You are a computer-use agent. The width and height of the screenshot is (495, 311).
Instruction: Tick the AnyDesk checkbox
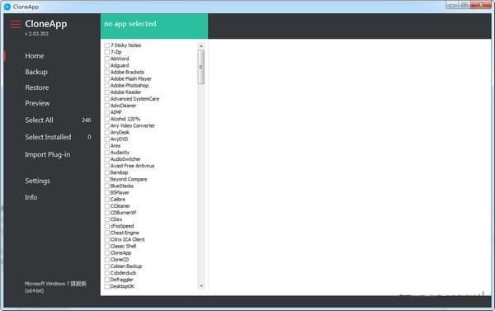click(107, 132)
